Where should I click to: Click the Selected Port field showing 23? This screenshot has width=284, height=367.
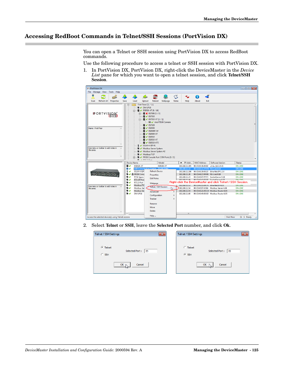151,251
